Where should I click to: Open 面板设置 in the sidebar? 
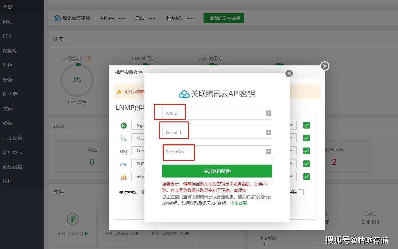[x=22, y=167]
